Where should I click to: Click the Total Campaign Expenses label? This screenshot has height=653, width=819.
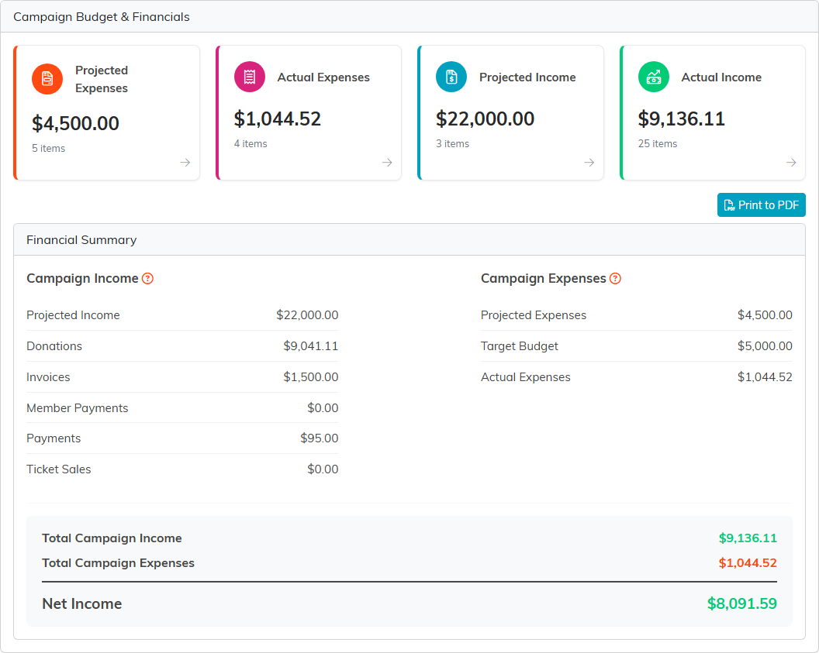pos(118,563)
